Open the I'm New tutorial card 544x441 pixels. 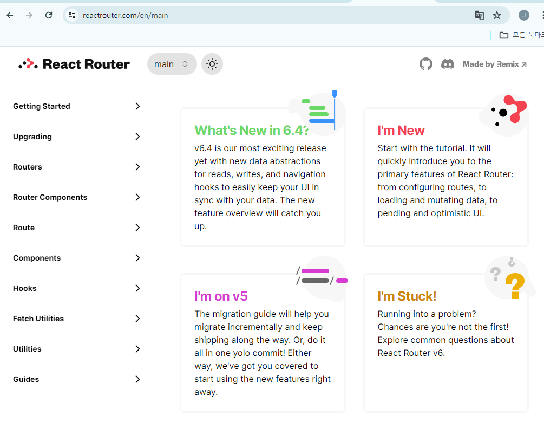tap(446, 177)
